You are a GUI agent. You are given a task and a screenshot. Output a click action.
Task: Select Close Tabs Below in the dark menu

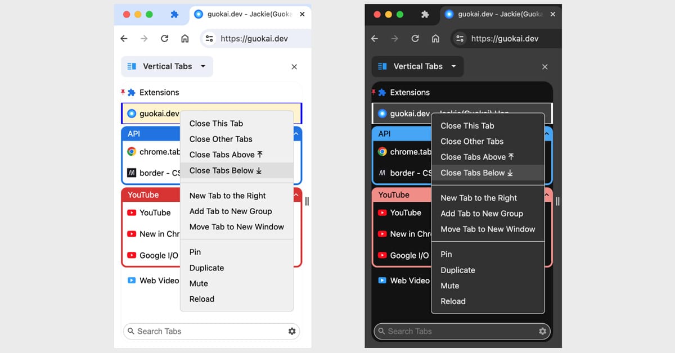476,173
